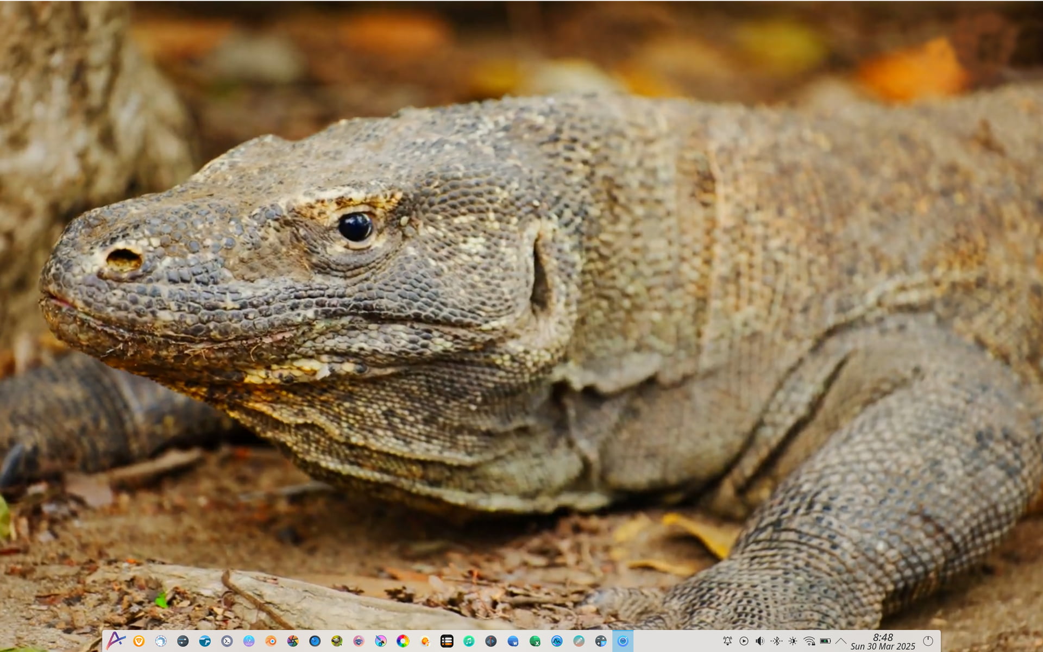Click the power/session leave button
The height and width of the screenshot is (652, 1043).
[928, 641]
